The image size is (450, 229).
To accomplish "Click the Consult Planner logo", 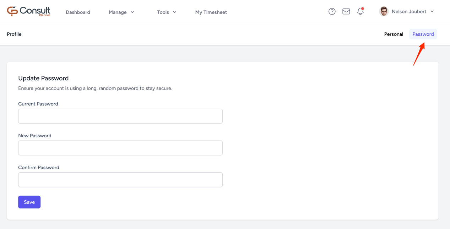I will (28, 11).
